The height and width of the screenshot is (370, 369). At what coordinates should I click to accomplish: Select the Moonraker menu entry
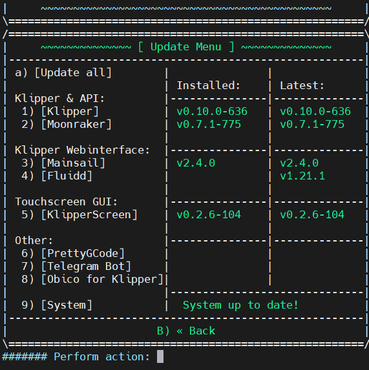[67, 125]
